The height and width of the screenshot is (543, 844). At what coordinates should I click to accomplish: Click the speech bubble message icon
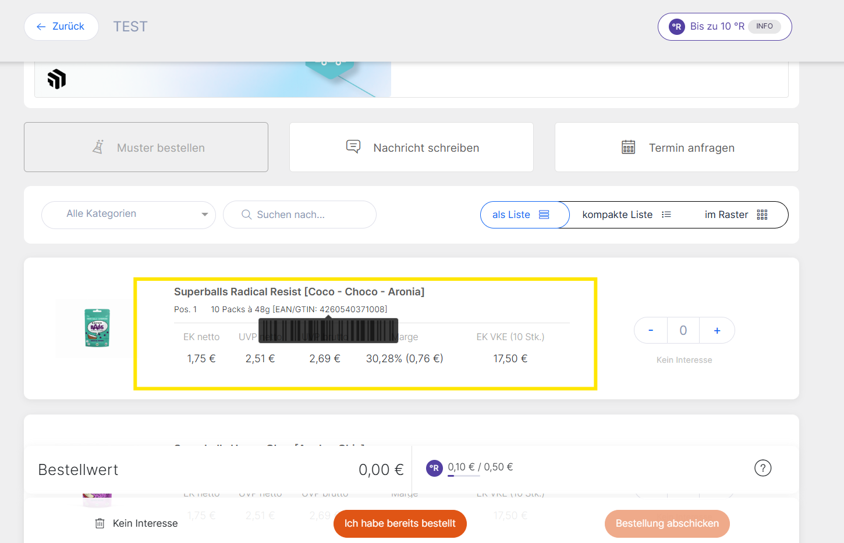click(x=353, y=147)
